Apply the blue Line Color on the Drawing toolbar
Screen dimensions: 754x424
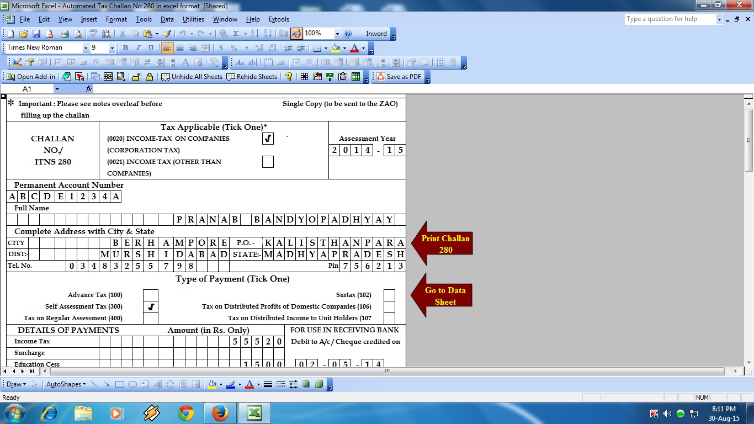pyautogui.click(x=231, y=384)
